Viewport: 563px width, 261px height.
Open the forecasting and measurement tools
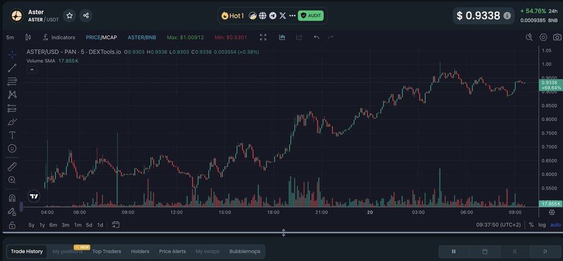(12, 108)
